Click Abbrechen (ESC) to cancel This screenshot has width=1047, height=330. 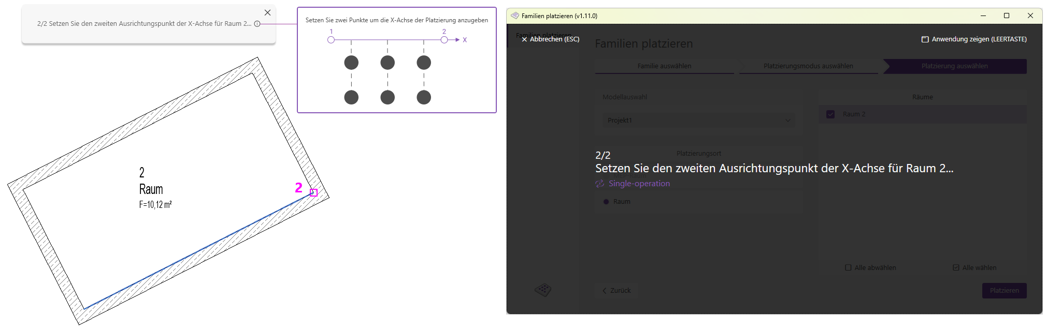click(550, 39)
